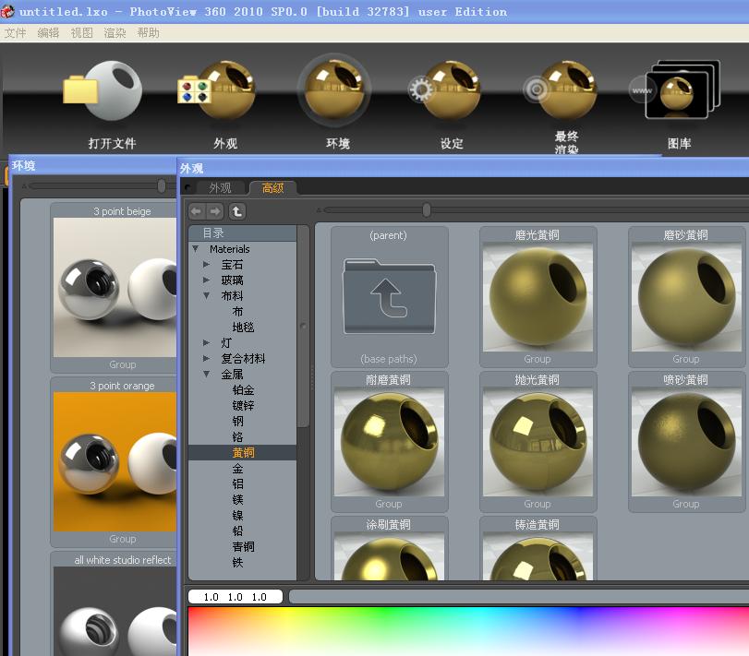Select 铬 in the metals list

(237, 437)
